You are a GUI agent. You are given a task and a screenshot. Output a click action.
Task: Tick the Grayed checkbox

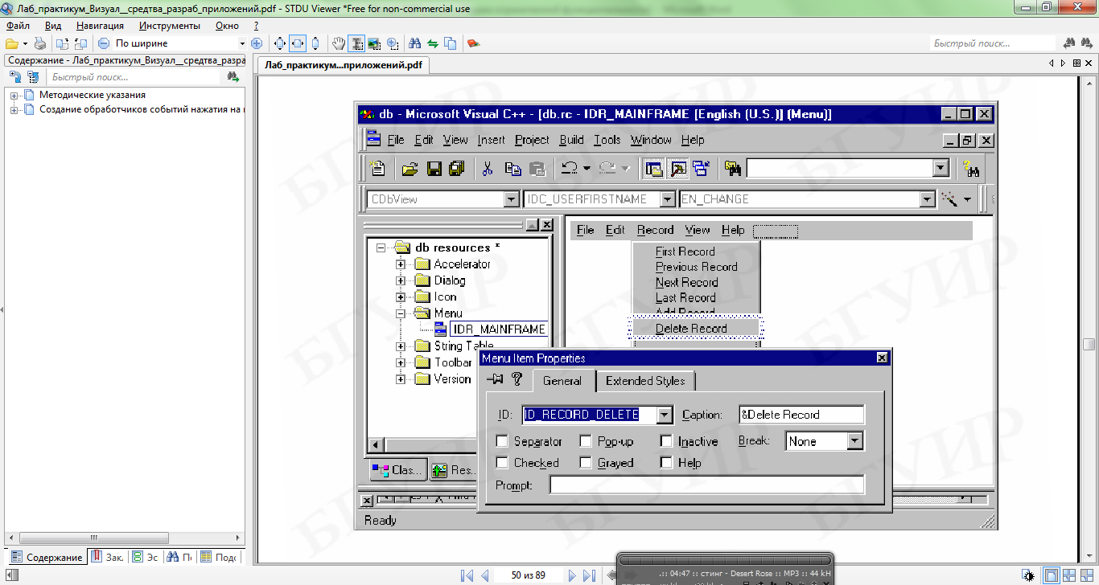coord(586,463)
